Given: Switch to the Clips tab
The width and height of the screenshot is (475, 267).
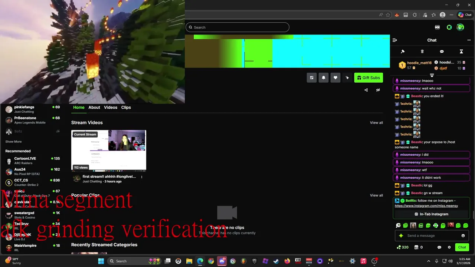Looking at the screenshot, I should (126, 107).
